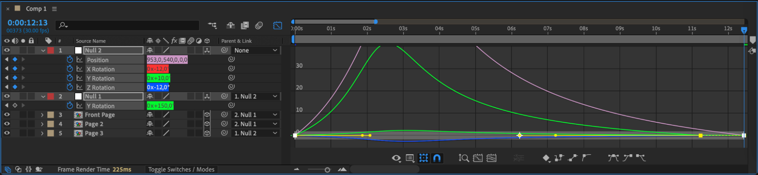Click the Position value 953,0,540,0,0,0
The width and height of the screenshot is (758, 175).
[x=167, y=60]
